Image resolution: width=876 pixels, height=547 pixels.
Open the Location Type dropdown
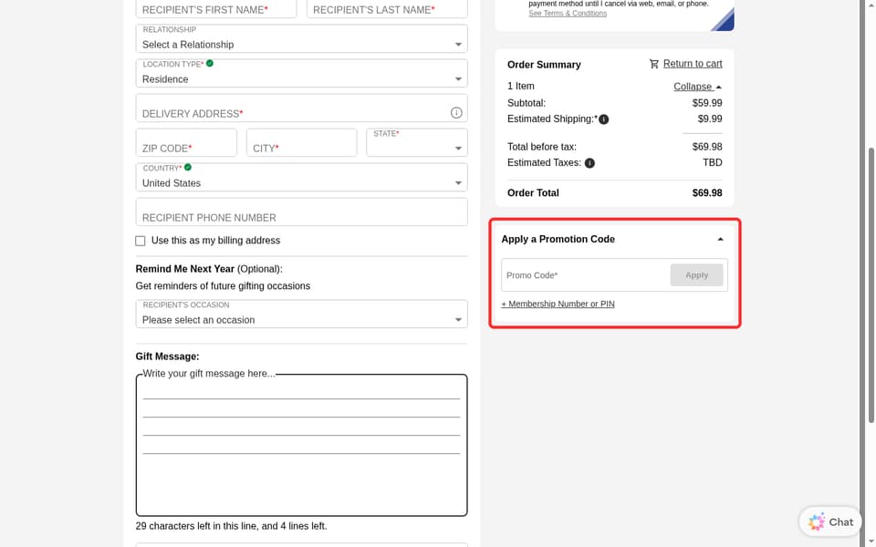301,73
